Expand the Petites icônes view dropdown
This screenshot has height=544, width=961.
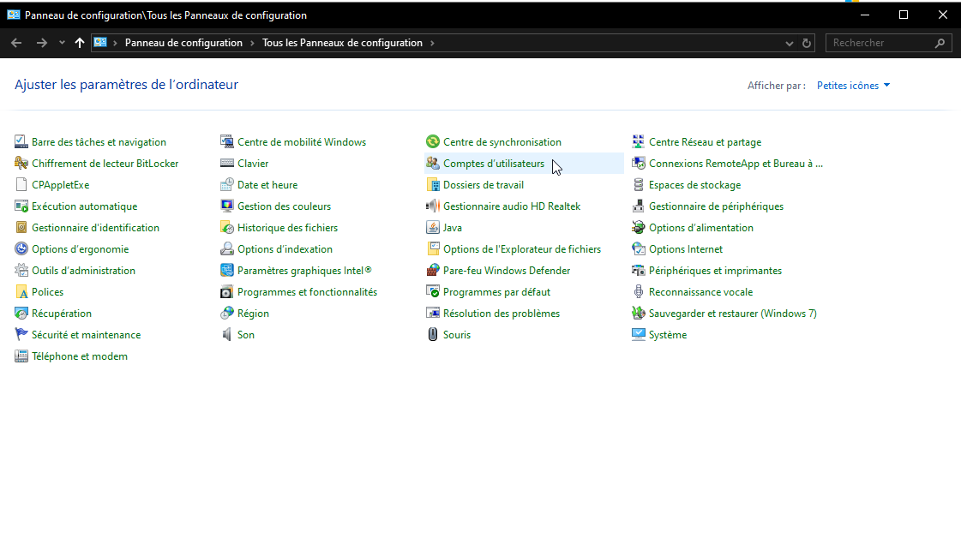[886, 86]
